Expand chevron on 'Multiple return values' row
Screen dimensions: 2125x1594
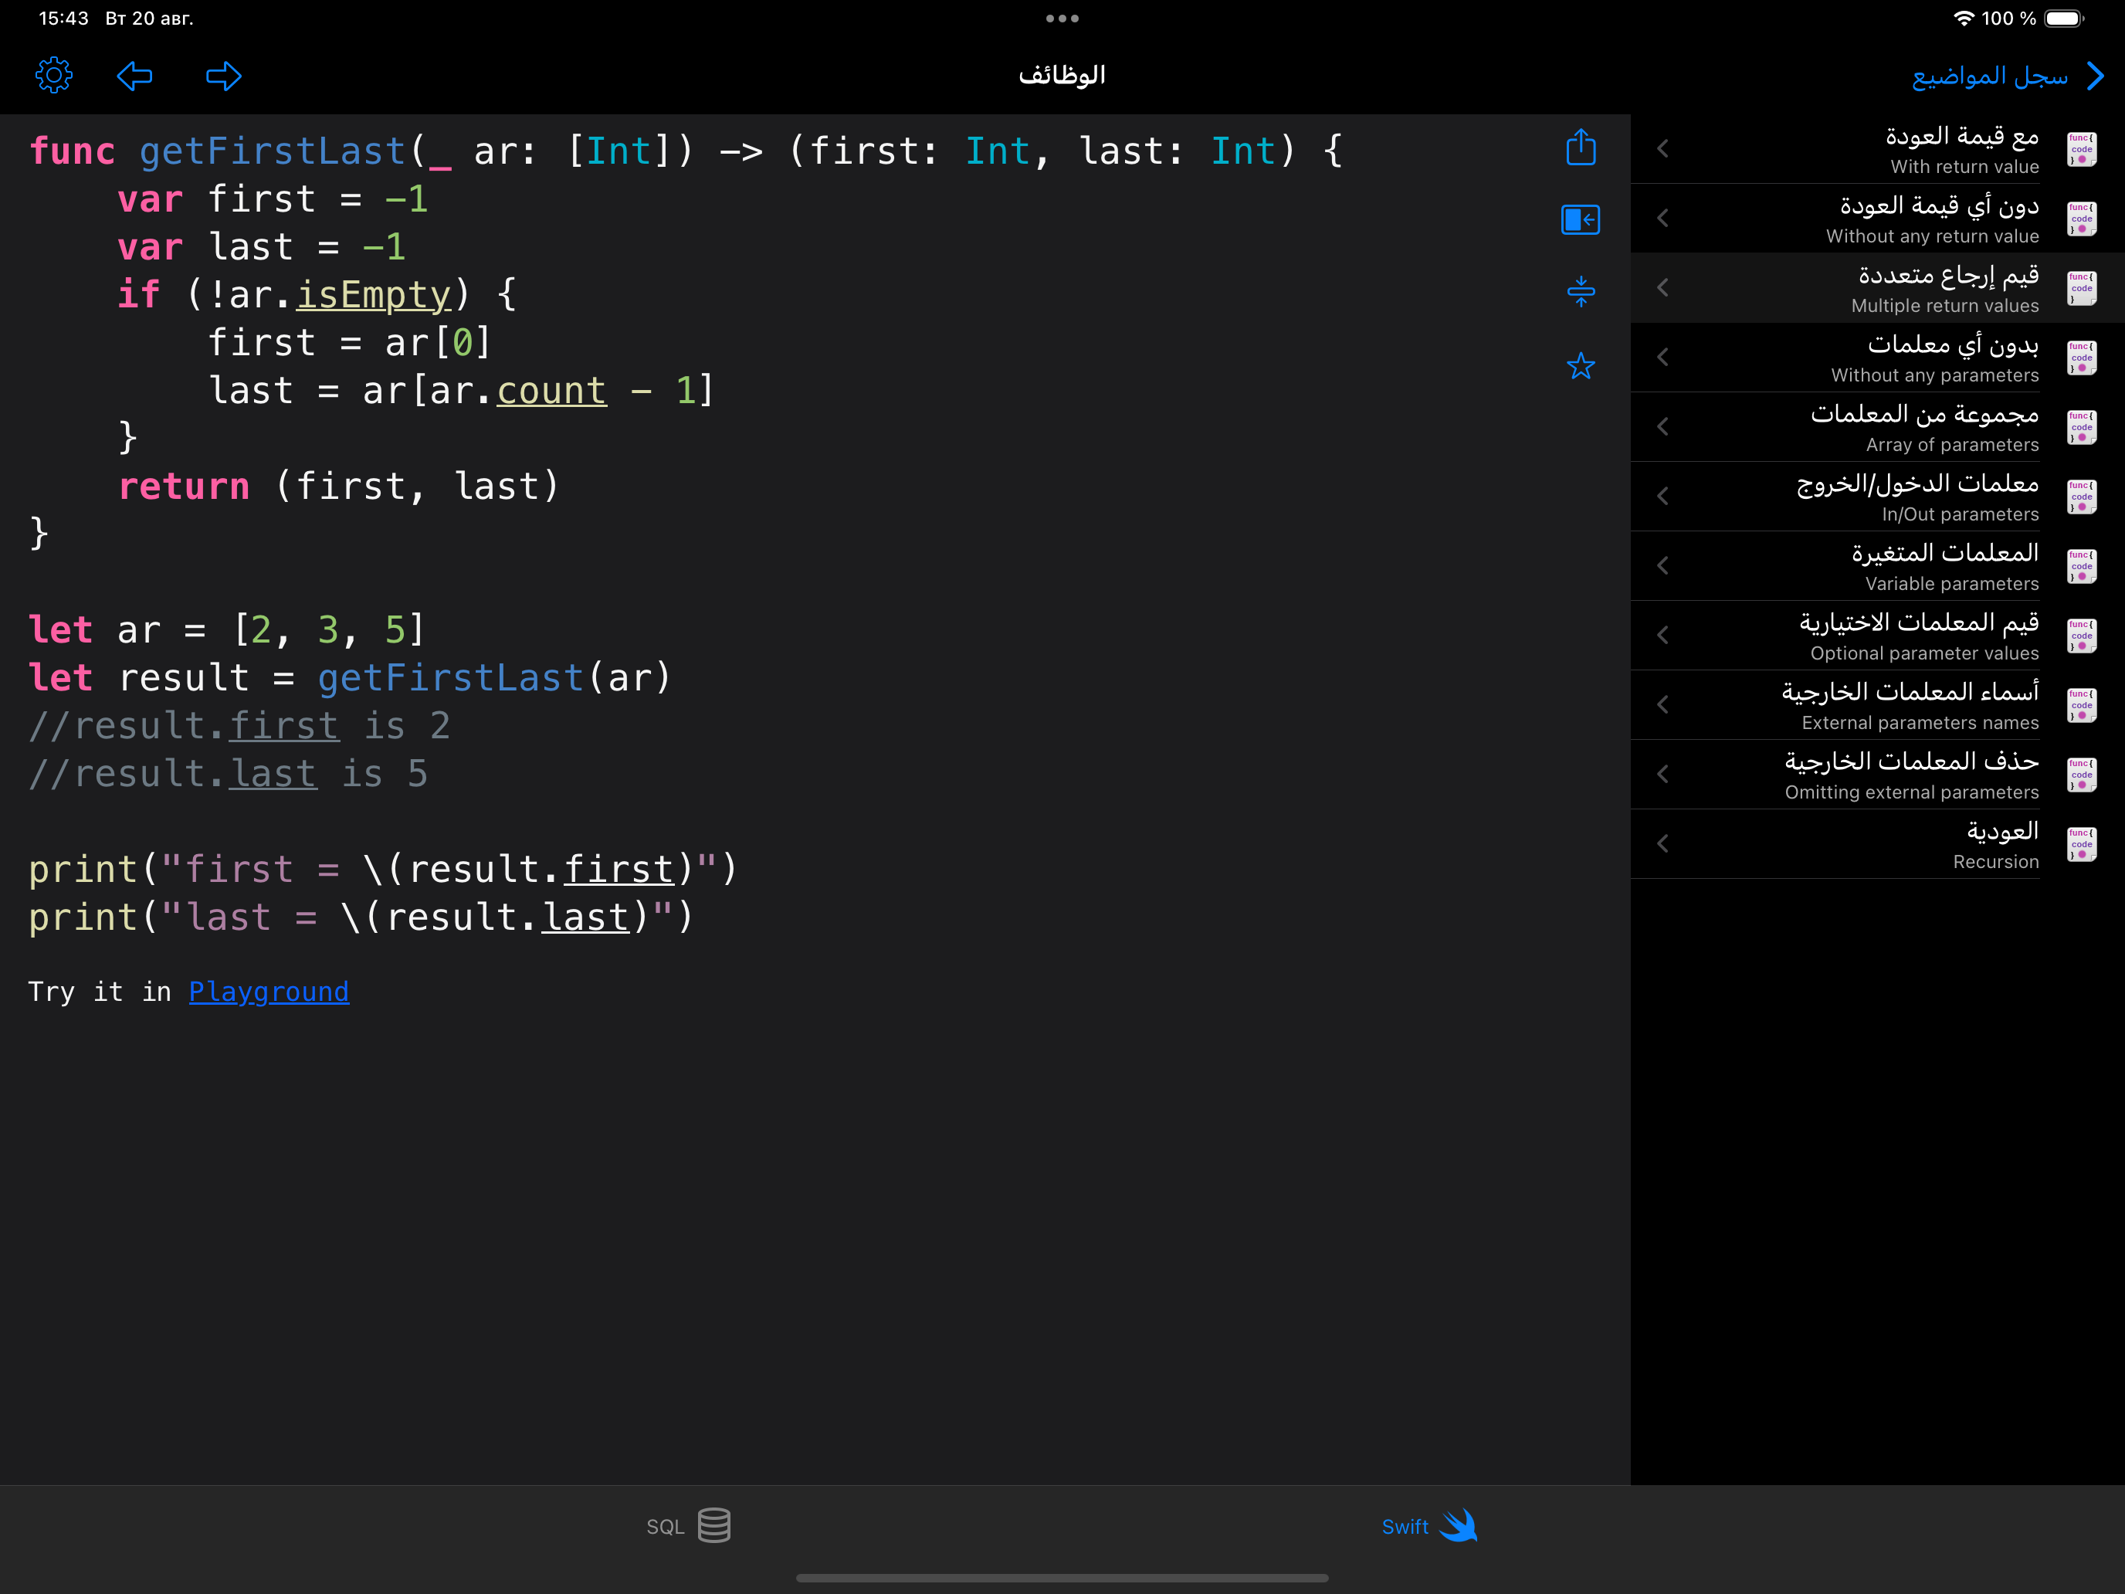(x=1663, y=287)
